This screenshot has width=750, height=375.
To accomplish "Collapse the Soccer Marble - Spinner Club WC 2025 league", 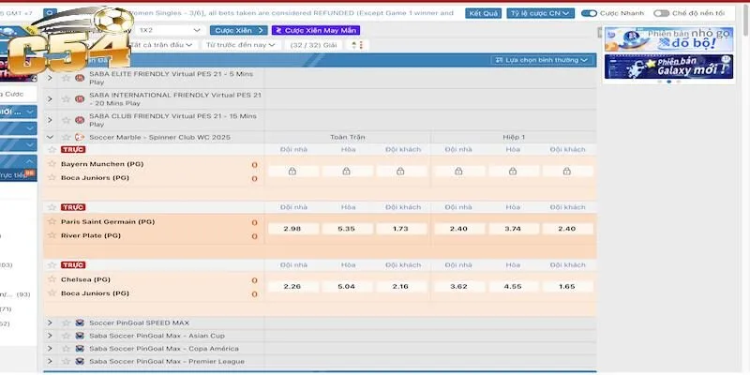I will pyautogui.click(x=51, y=137).
